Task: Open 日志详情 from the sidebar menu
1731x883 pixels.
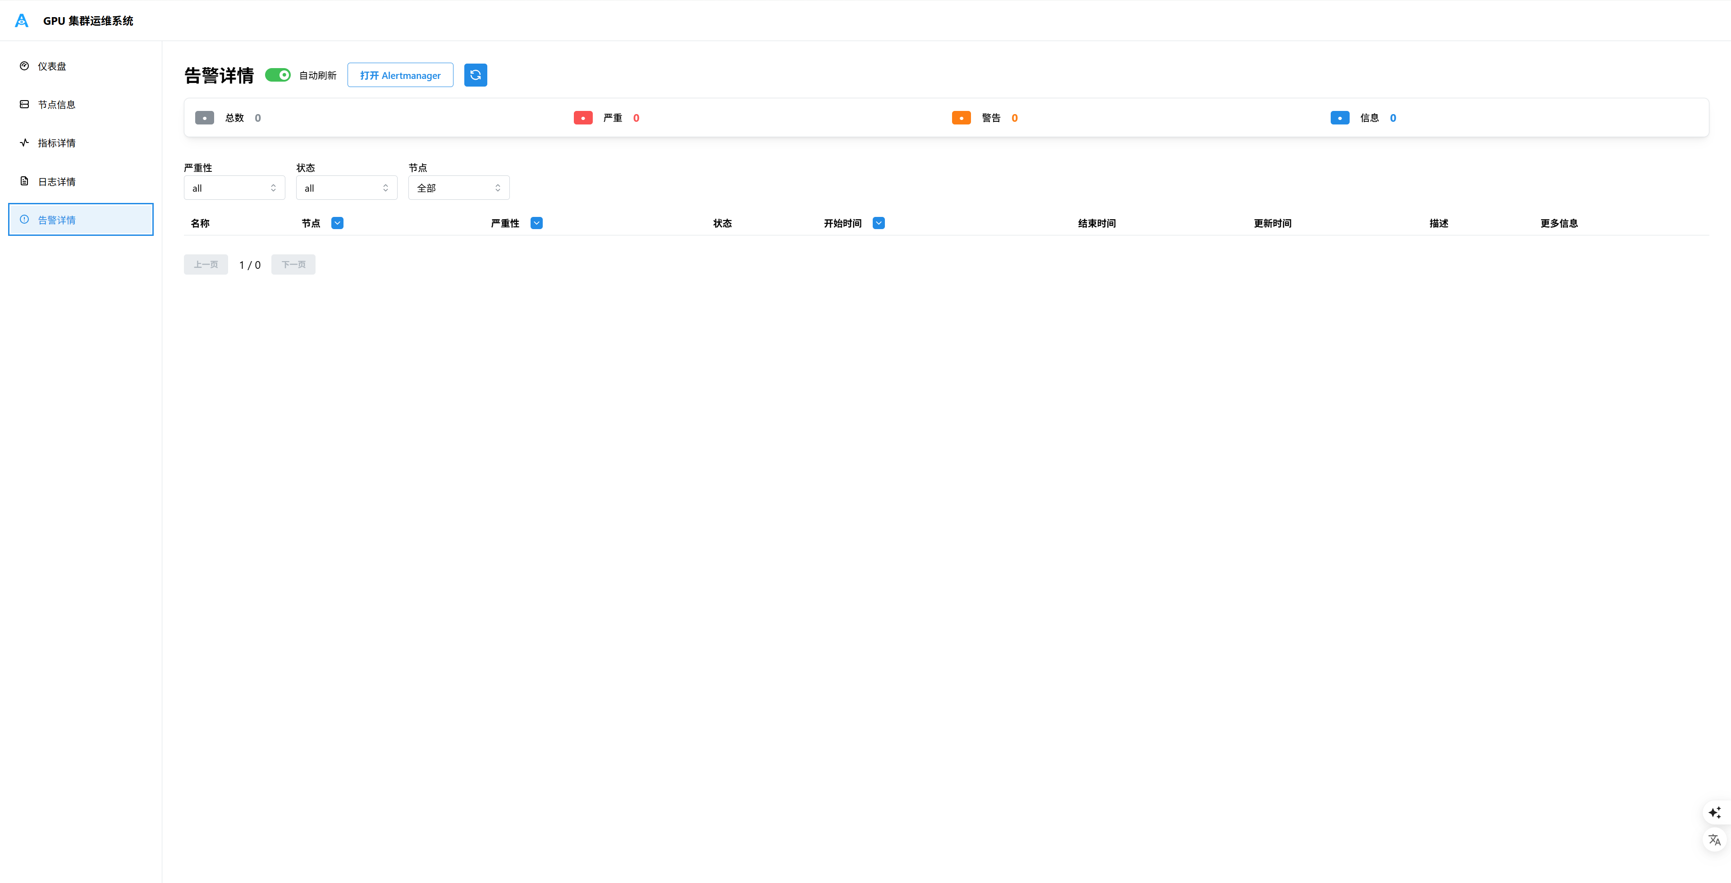Action: click(x=56, y=182)
